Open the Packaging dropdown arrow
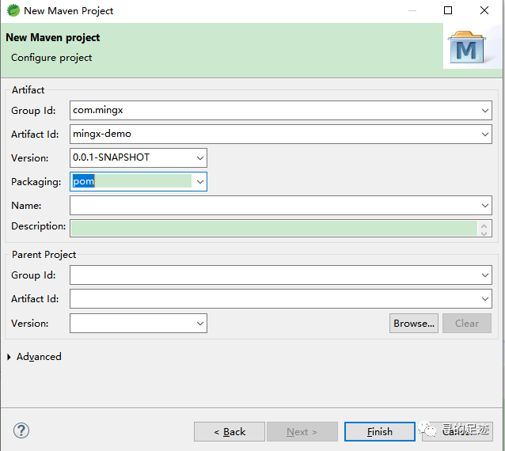The height and width of the screenshot is (451, 505). coord(200,181)
